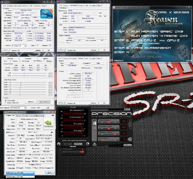Click help question mark in Precision title
Viewport: 193px width, 179px height.
[x=125, y=109]
